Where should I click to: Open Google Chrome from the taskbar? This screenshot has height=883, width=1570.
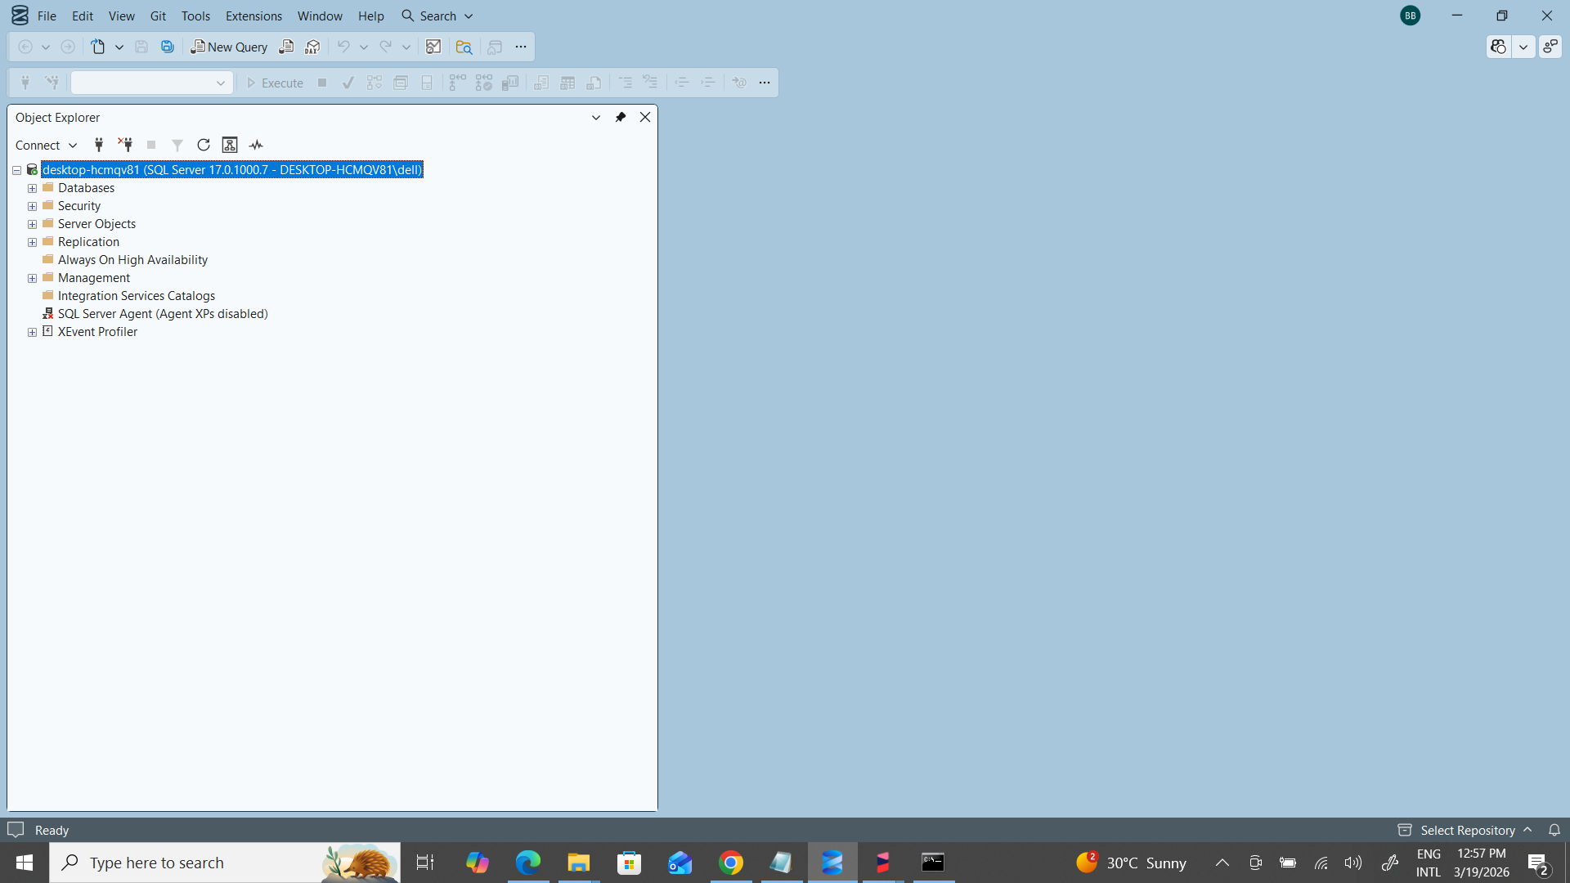click(731, 863)
